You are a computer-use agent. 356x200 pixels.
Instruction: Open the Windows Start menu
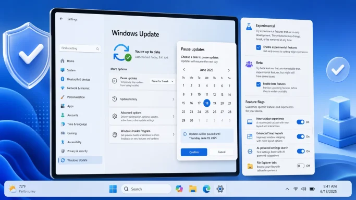tap(113, 189)
